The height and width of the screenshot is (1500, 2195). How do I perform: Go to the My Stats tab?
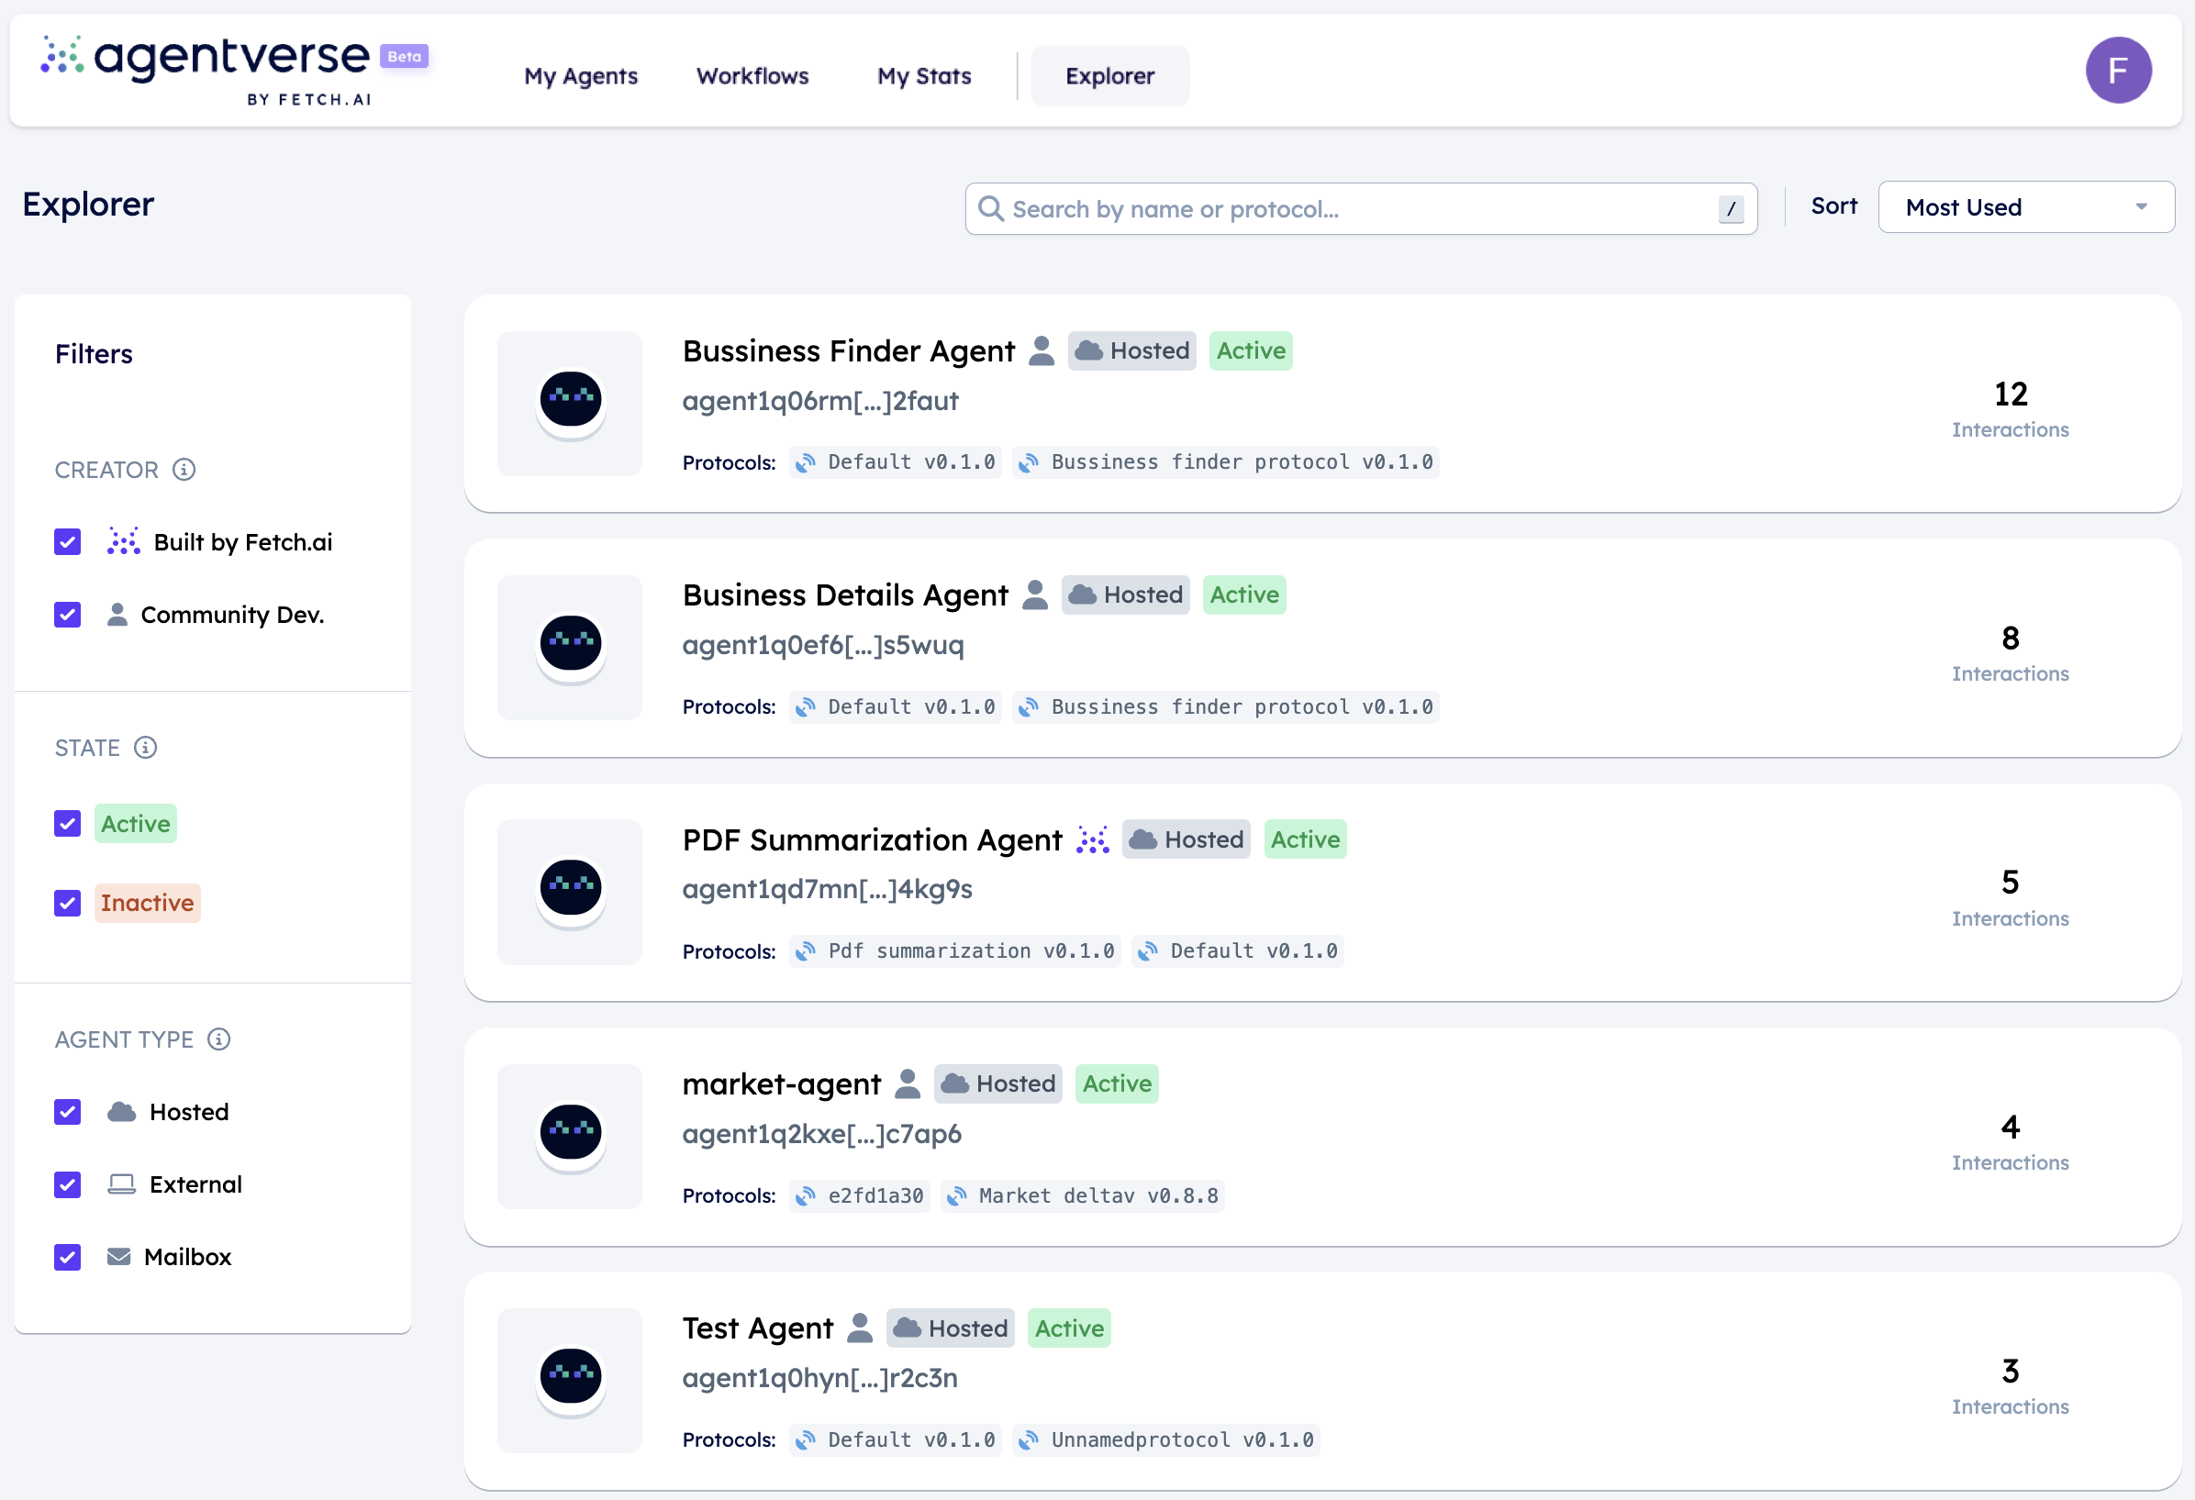[x=924, y=76]
